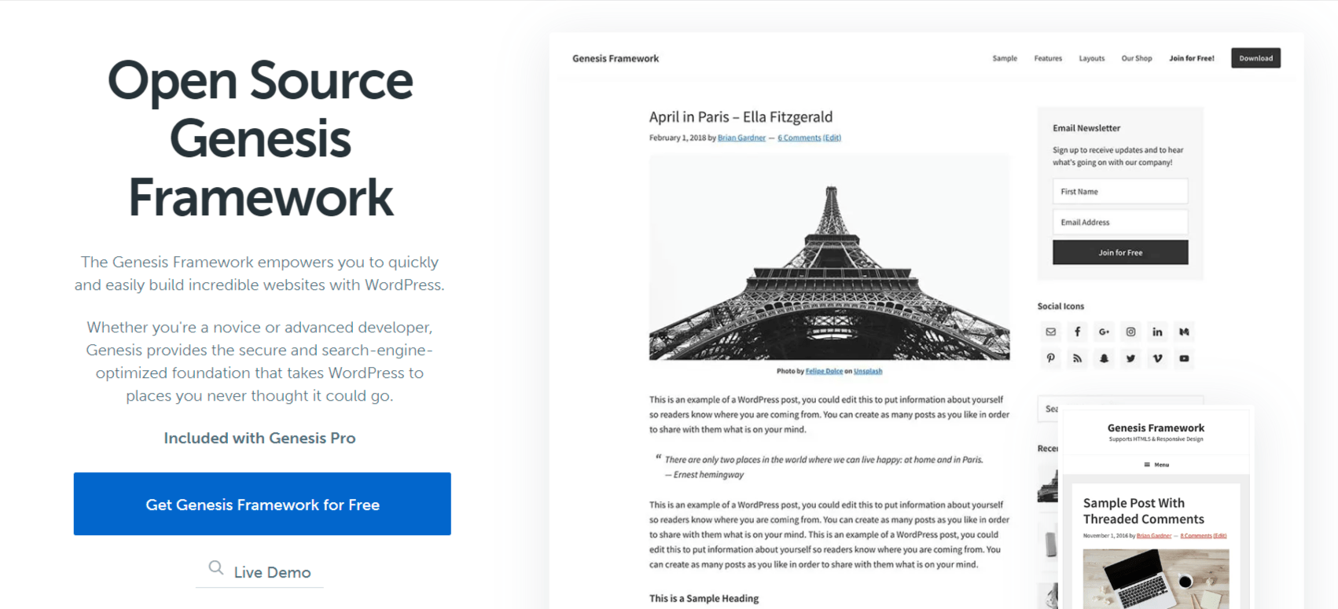Screen dimensions: 1338x609
Task: Click the Snapchat ghost social icon
Action: (1104, 358)
